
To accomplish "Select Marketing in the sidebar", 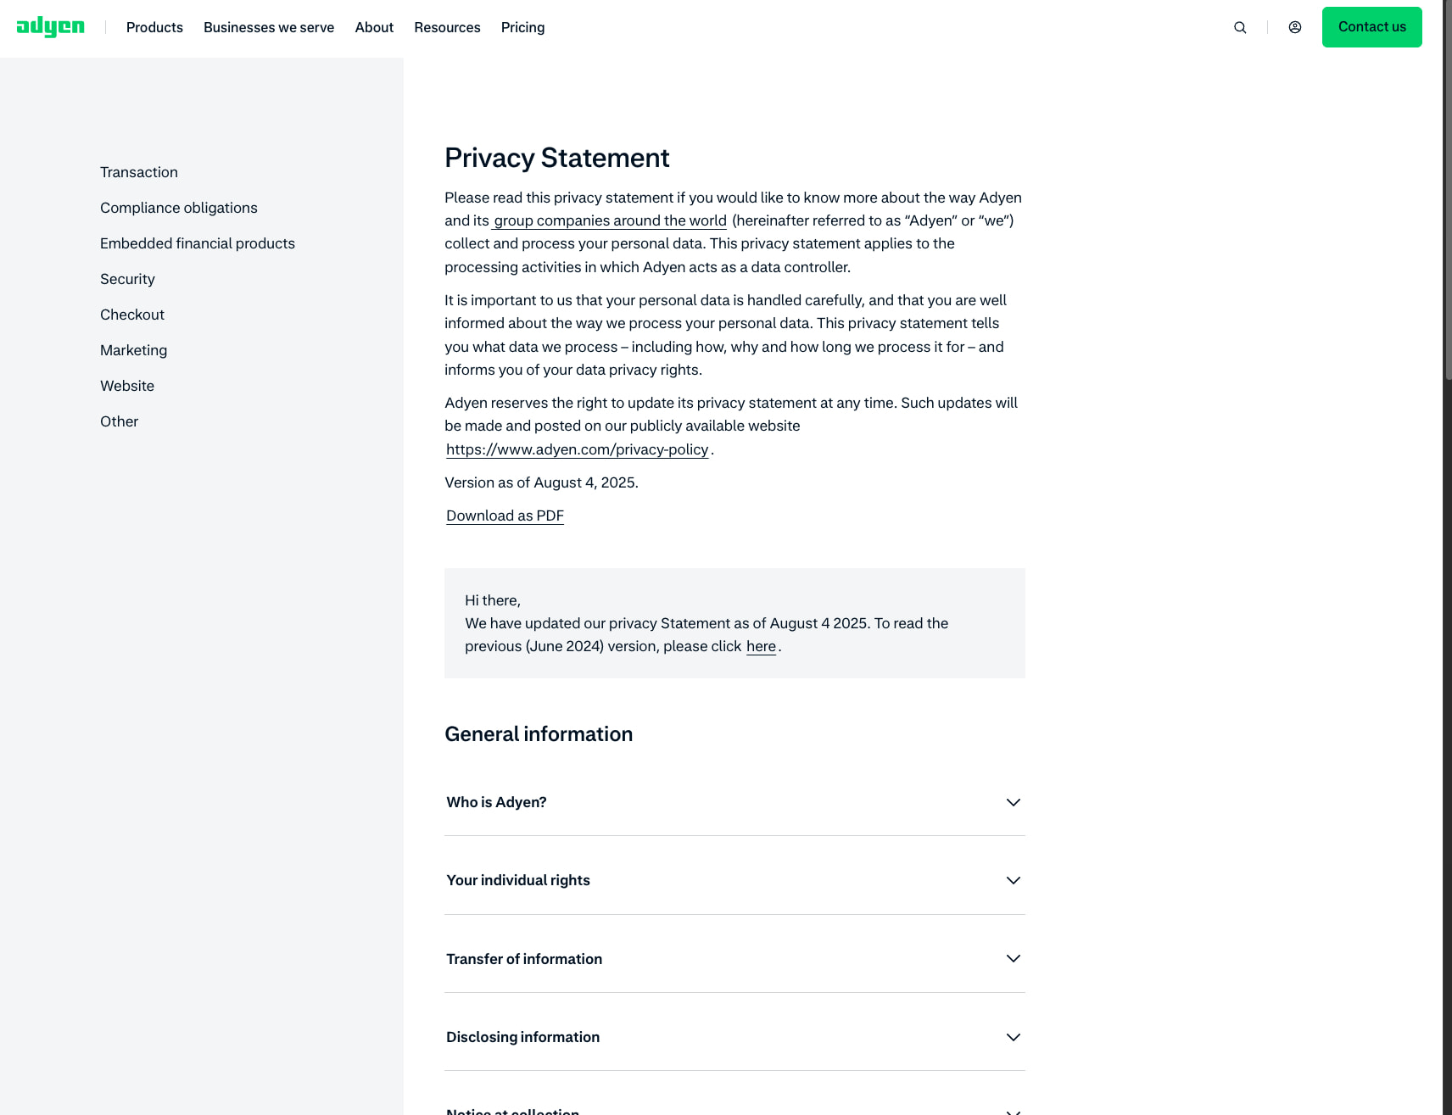I will click(133, 350).
